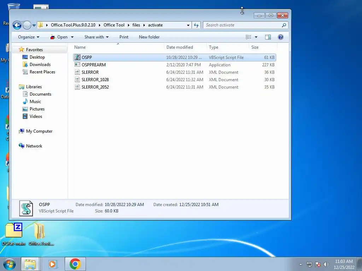Select Libraries in navigation pane

[34, 87]
